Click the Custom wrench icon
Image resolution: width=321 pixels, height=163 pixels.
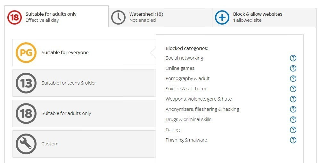click(x=26, y=144)
